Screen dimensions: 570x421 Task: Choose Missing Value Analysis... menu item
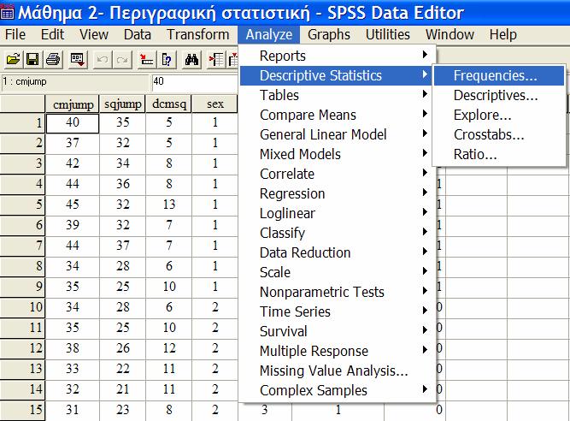tap(337, 371)
